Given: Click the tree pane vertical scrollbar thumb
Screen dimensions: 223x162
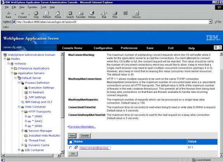Looking at the screenshot, I should click(x=62, y=87).
